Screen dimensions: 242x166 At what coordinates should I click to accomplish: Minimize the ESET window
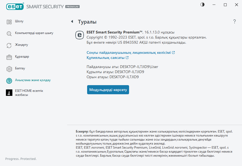tap(214, 5)
